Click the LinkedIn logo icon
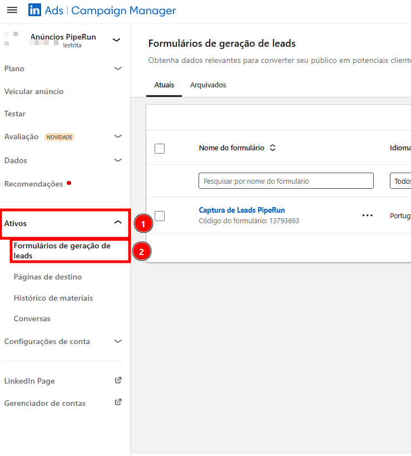 (x=34, y=11)
